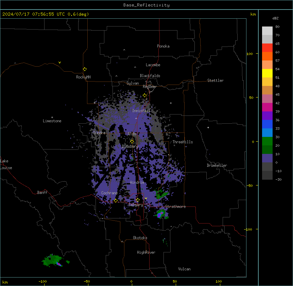Click the Olds city label

pos(132,134)
